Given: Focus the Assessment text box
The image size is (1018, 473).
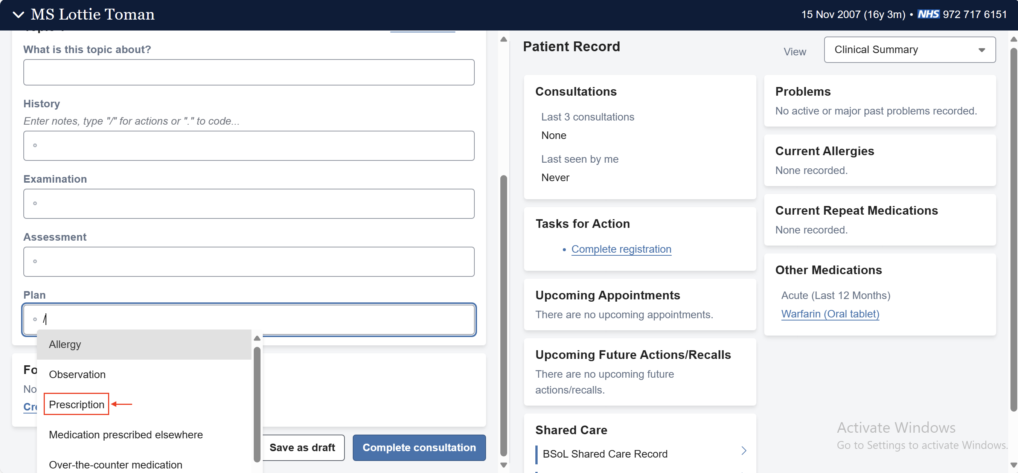Looking at the screenshot, I should (248, 262).
